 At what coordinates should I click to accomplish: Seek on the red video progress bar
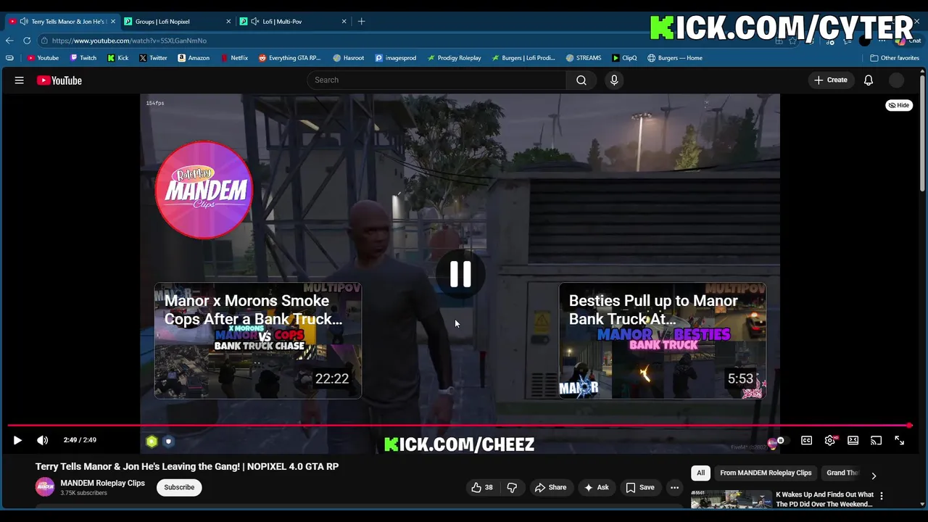pyautogui.click(x=460, y=426)
